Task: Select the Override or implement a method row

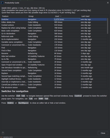Action: coord(54,82)
